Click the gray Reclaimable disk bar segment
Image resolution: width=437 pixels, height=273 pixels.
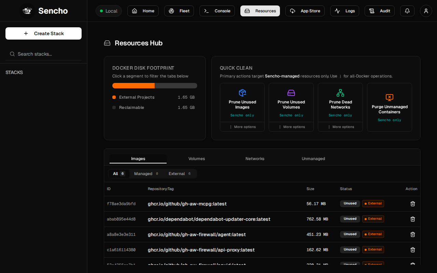[176, 86]
